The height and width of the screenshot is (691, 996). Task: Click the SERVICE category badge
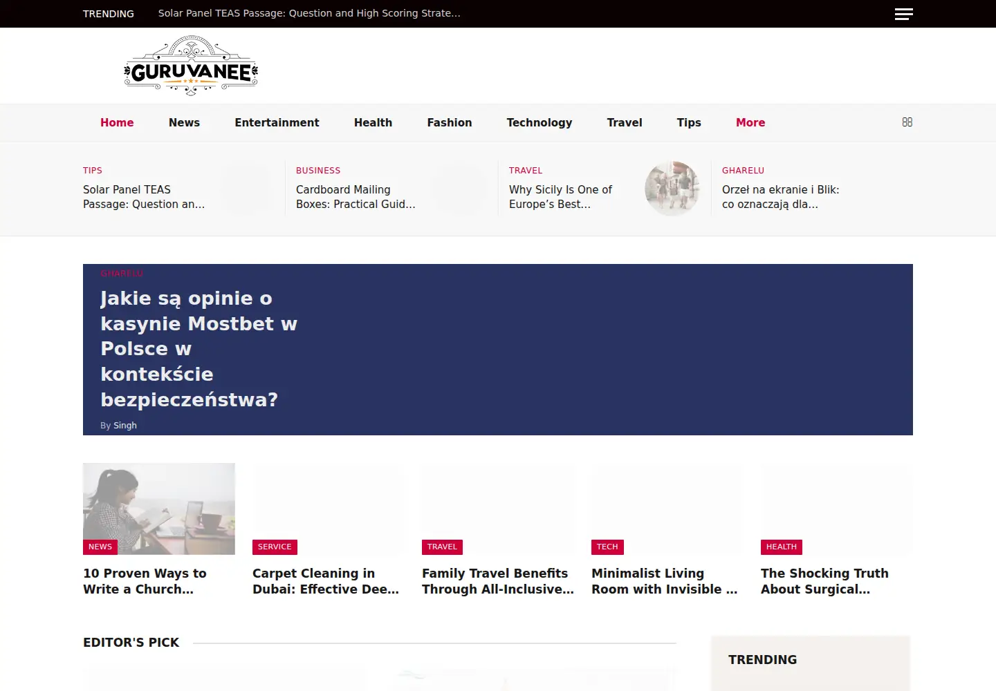tap(275, 547)
